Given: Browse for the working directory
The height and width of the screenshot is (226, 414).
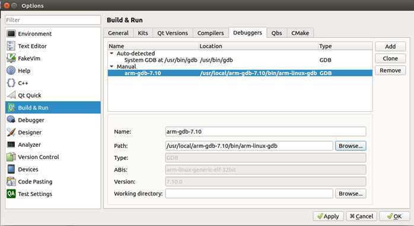Looking at the screenshot, I should pyautogui.click(x=351, y=193).
